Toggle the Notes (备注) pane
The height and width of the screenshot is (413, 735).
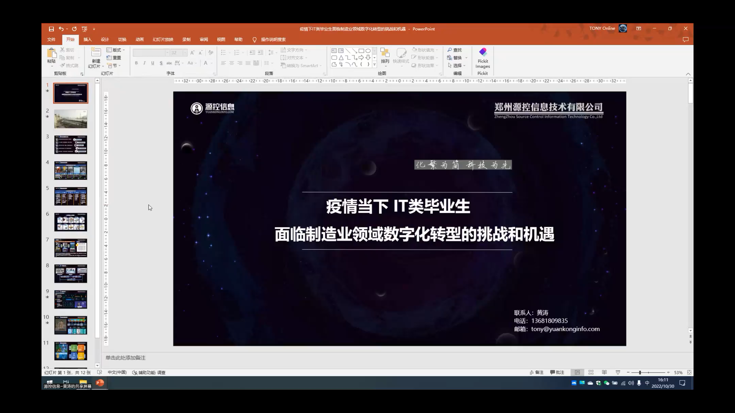(x=537, y=372)
